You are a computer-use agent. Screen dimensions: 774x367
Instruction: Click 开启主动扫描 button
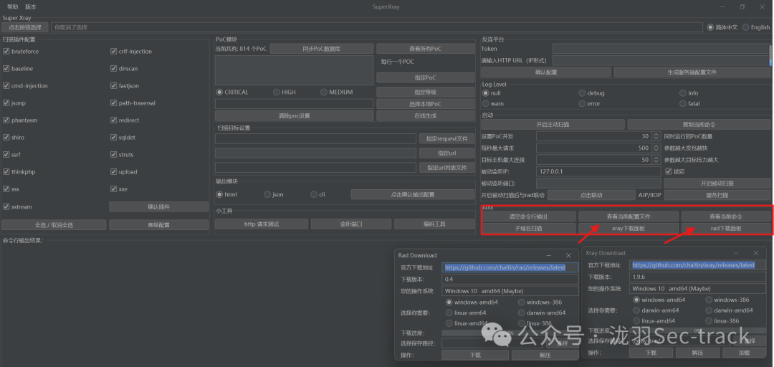(x=553, y=125)
